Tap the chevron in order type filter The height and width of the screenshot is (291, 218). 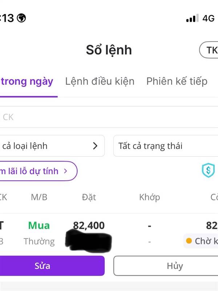(95, 146)
